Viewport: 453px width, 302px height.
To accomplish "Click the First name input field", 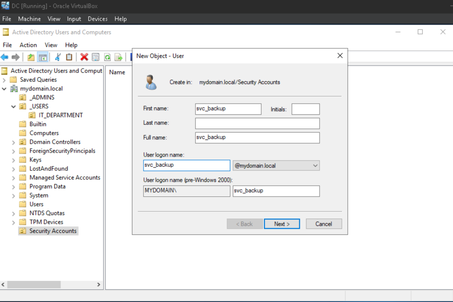I will (x=228, y=109).
